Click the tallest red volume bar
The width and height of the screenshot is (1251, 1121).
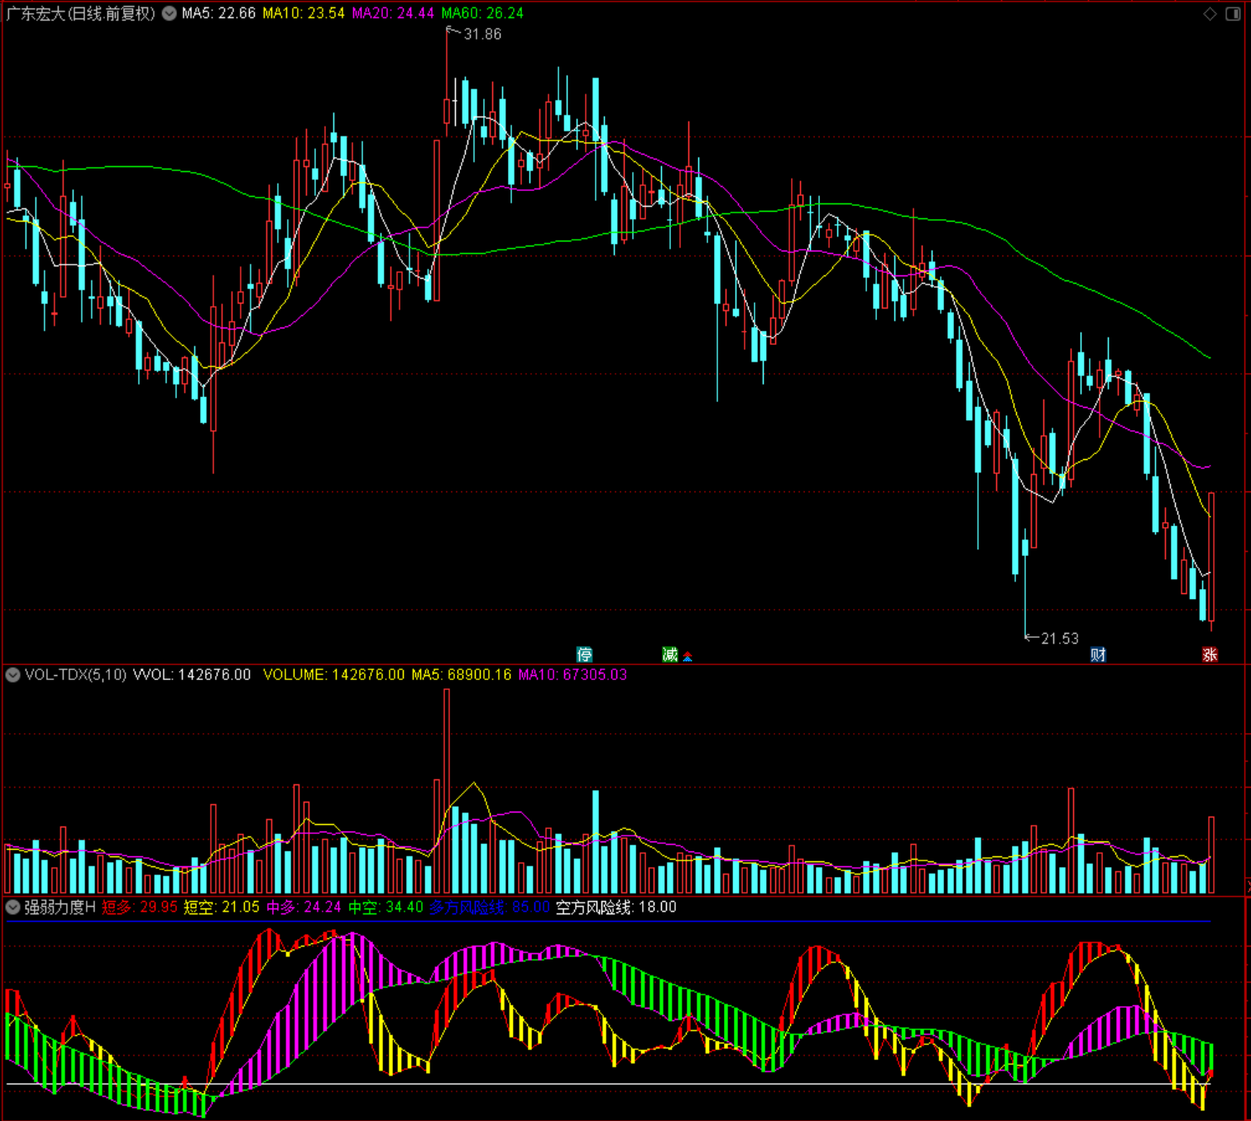[447, 791]
